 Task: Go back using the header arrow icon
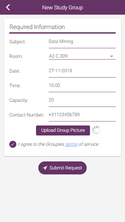pos(8,7)
